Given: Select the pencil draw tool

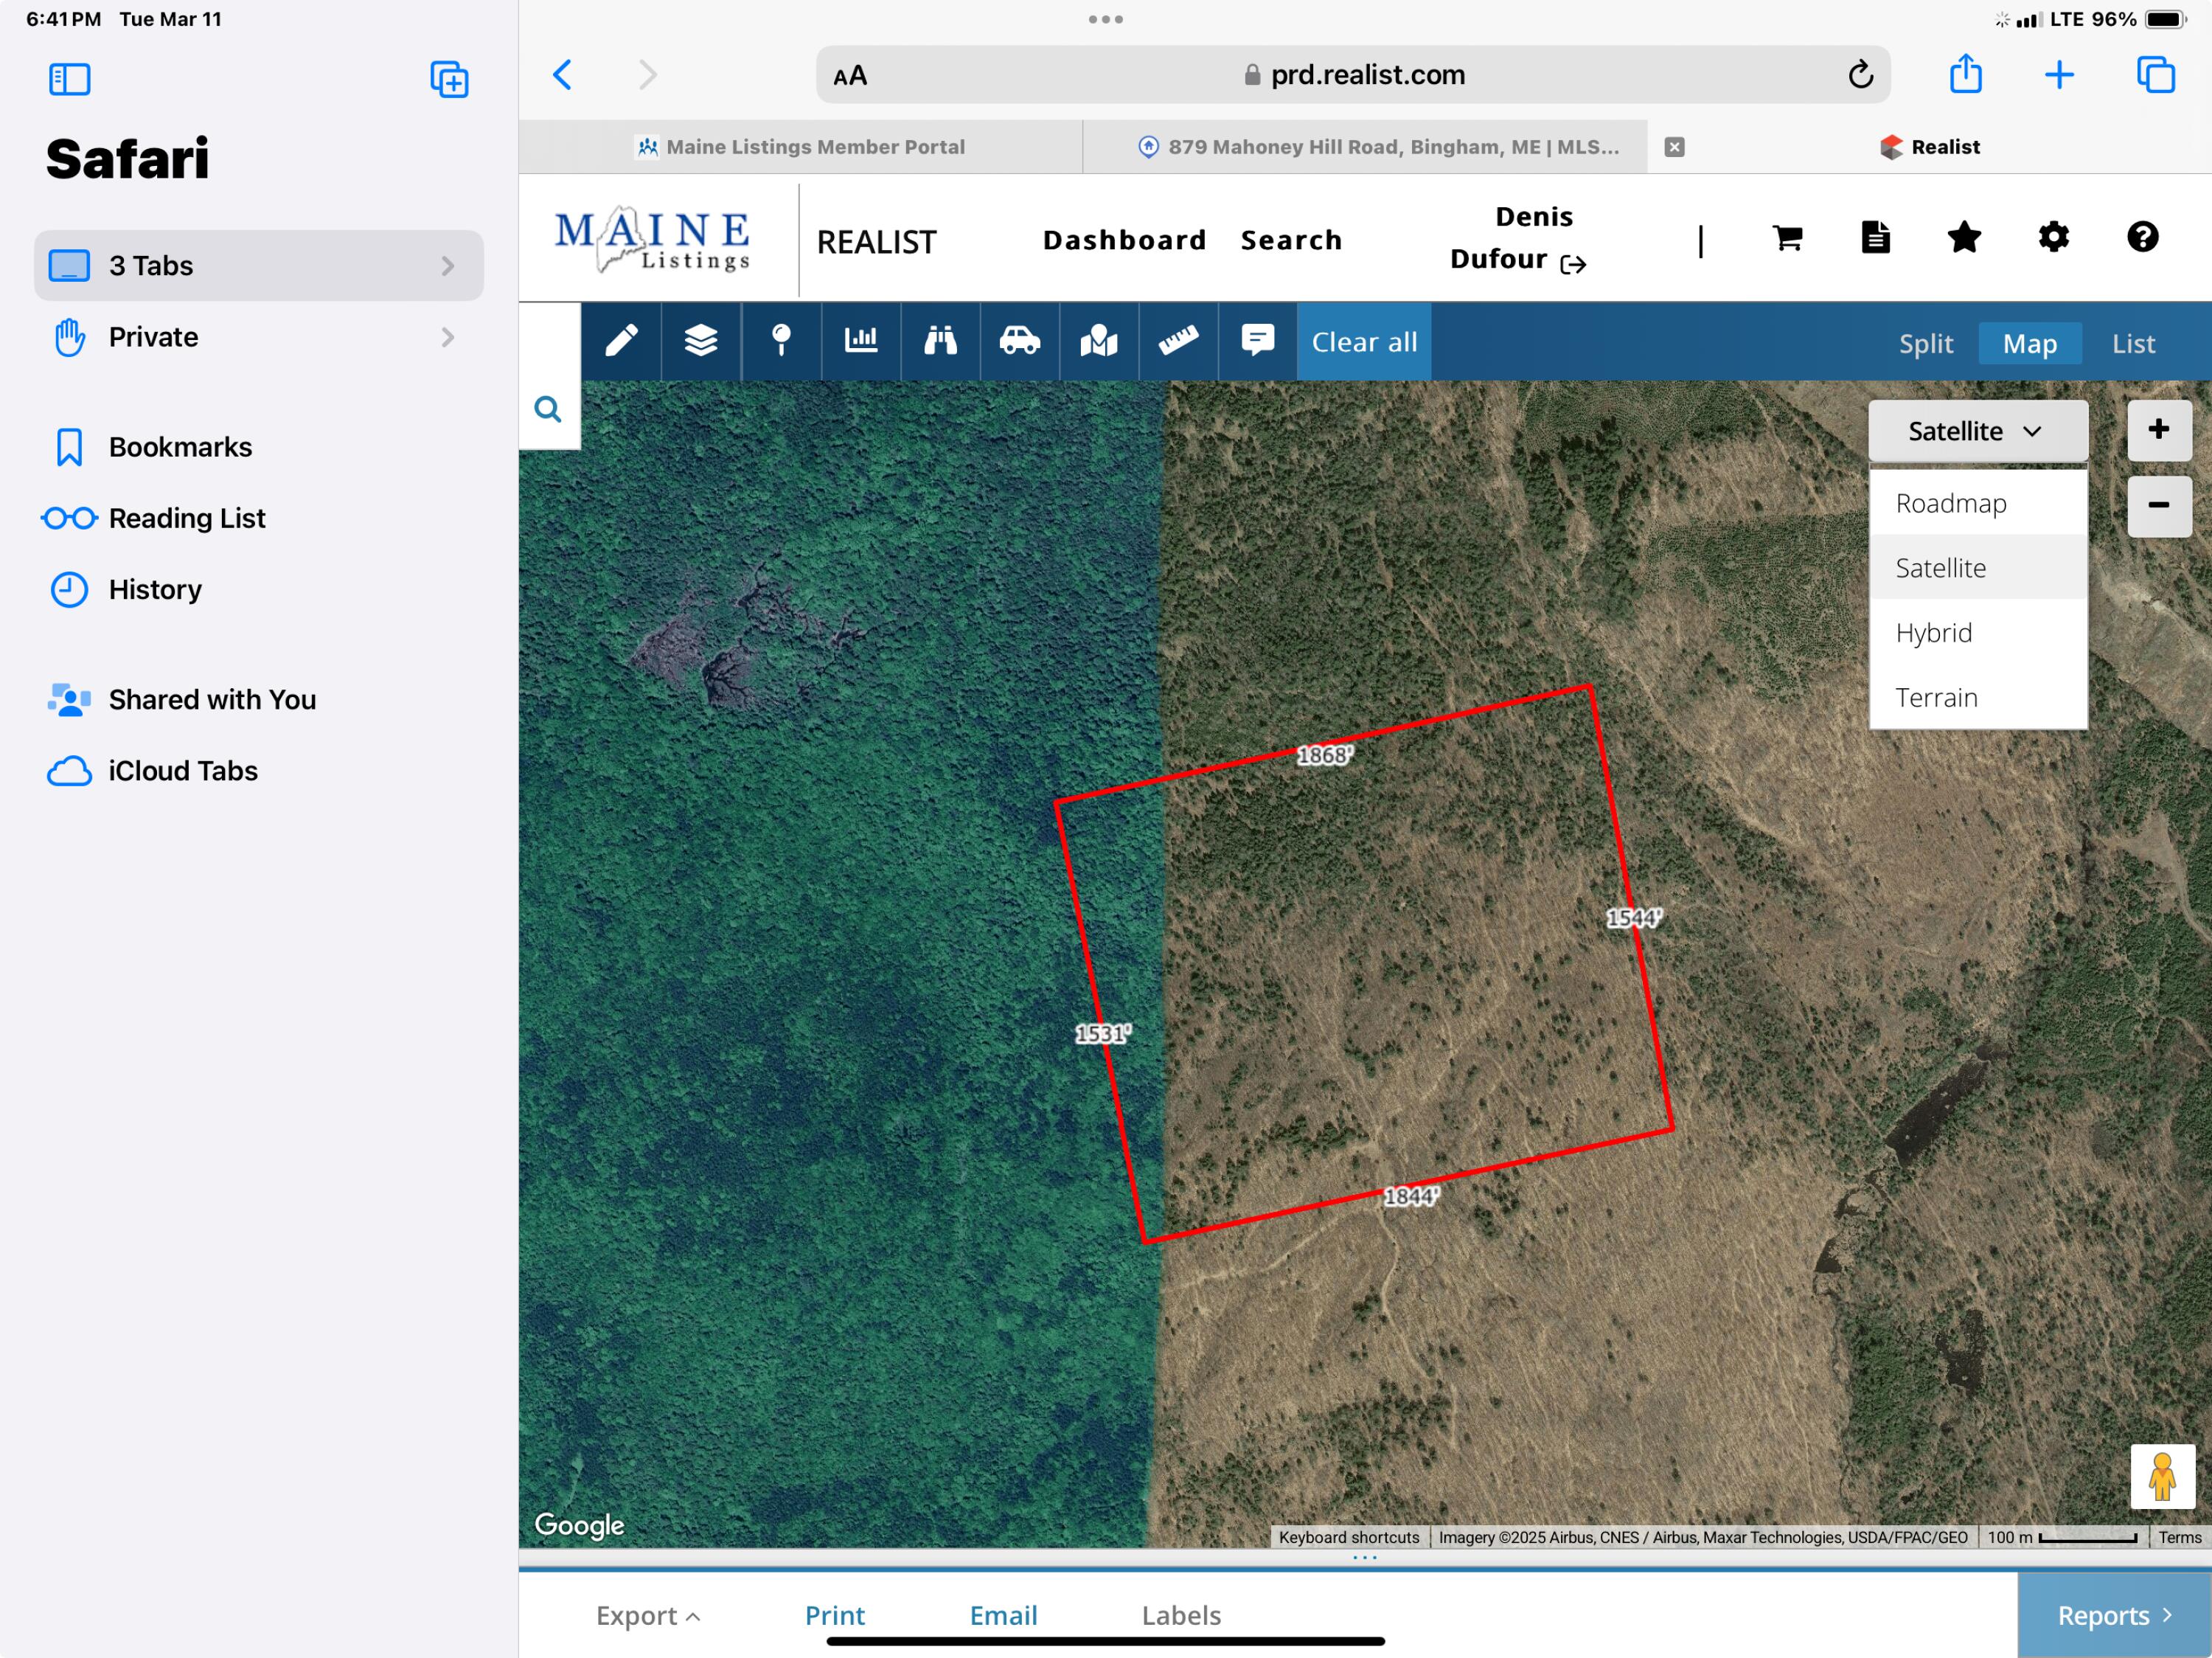Looking at the screenshot, I should click(x=621, y=341).
